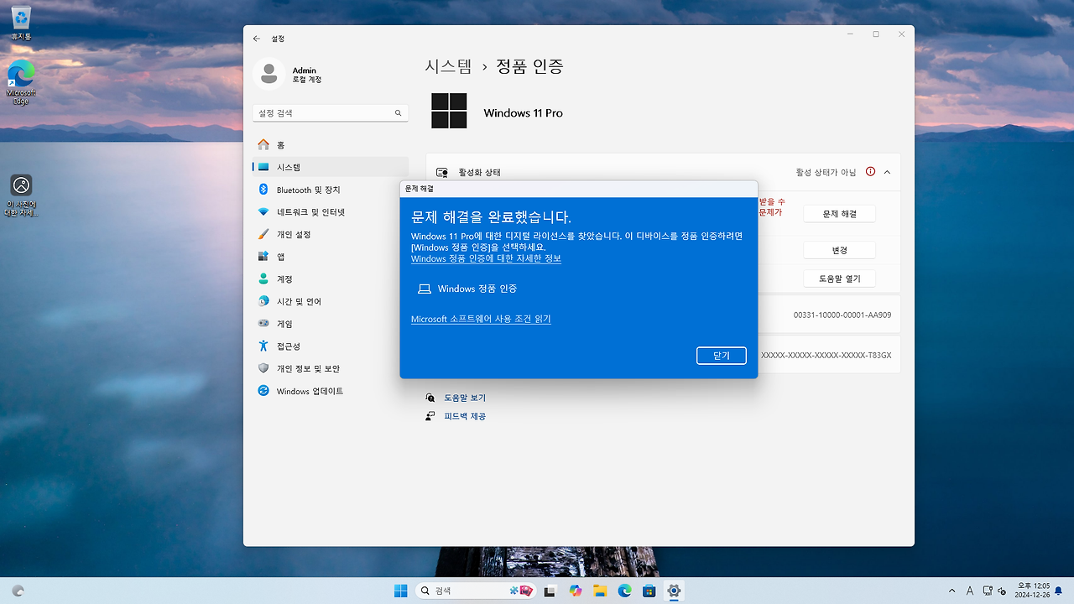Collapse the 활성화 상태 section chevron

point(887,170)
